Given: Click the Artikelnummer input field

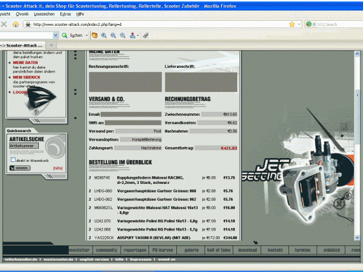Looking at the screenshot, I should point(24,146).
